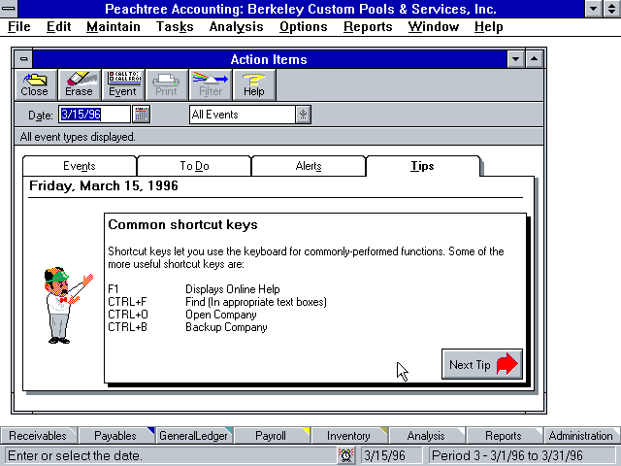The width and height of the screenshot is (621, 466).
Task: Click the pointing mascot character image
Action: (67, 305)
